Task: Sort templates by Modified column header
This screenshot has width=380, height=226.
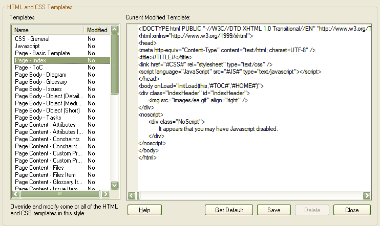Action: coord(97,30)
